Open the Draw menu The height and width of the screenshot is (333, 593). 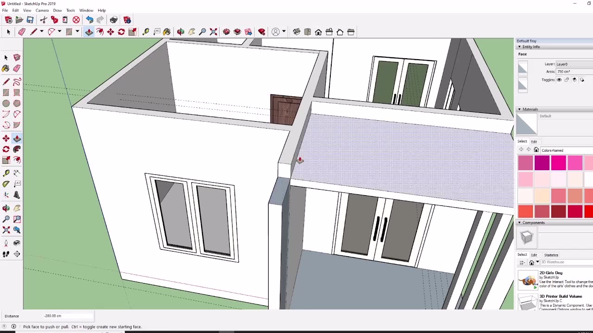tap(57, 10)
